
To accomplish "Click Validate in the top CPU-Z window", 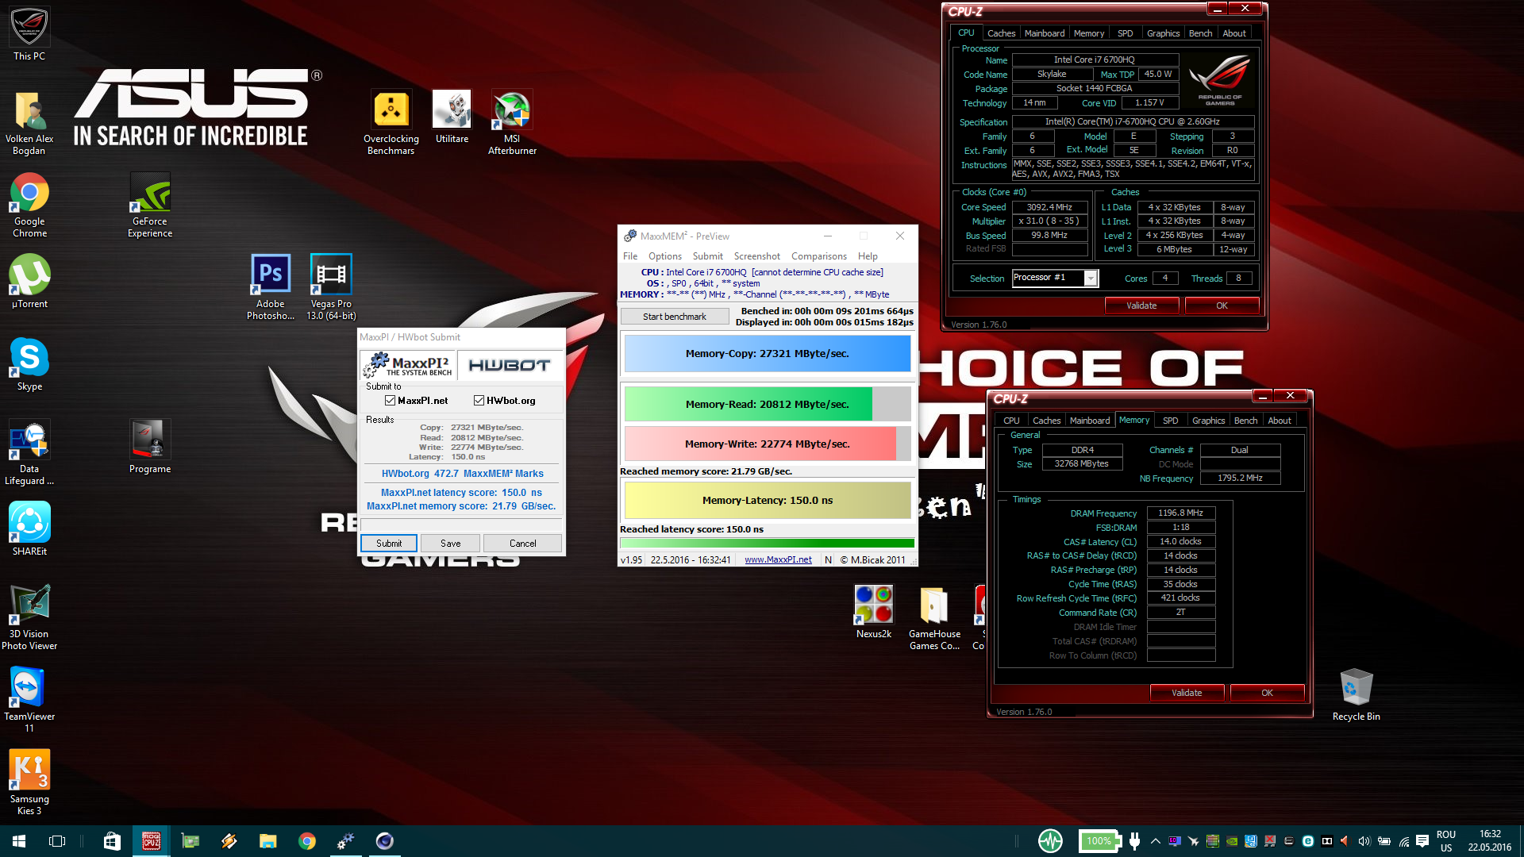I will 1141,306.
